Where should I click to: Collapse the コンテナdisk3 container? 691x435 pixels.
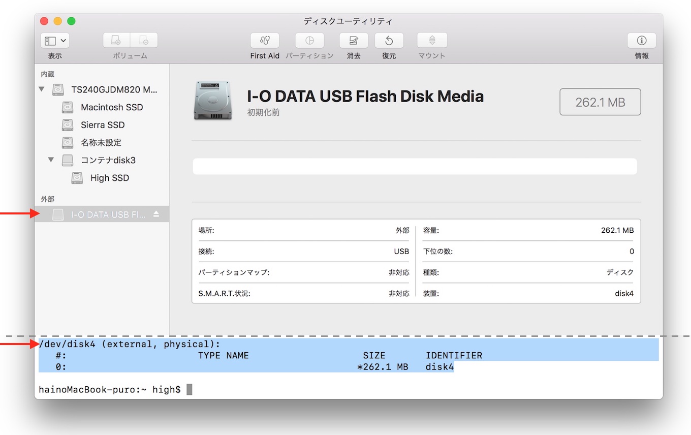click(x=51, y=160)
